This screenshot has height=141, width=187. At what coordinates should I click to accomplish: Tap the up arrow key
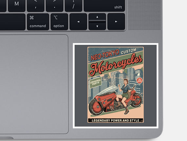tap(97, 17)
